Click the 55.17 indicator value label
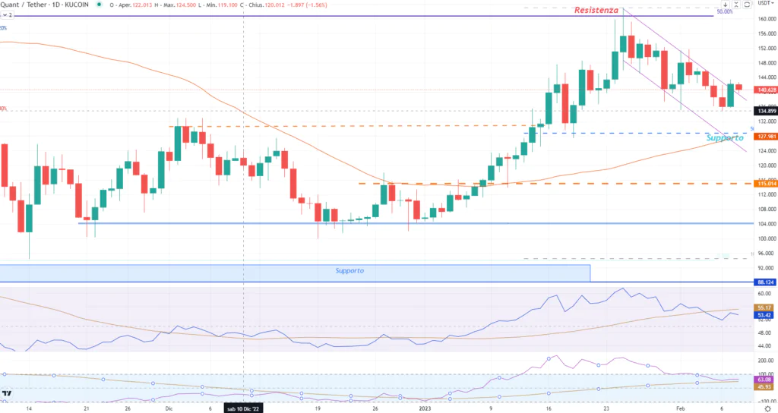Screen dimensions: 778x413 (x=764, y=308)
